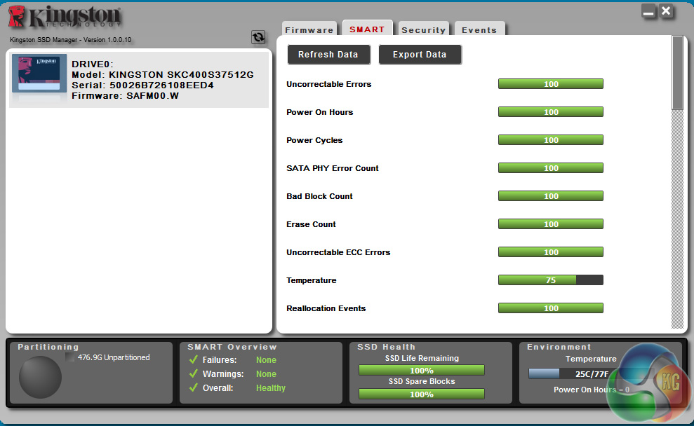Screen dimensions: 694x426
Task: Open the Firmware tab
Action: pyautogui.click(x=309, y=29)
